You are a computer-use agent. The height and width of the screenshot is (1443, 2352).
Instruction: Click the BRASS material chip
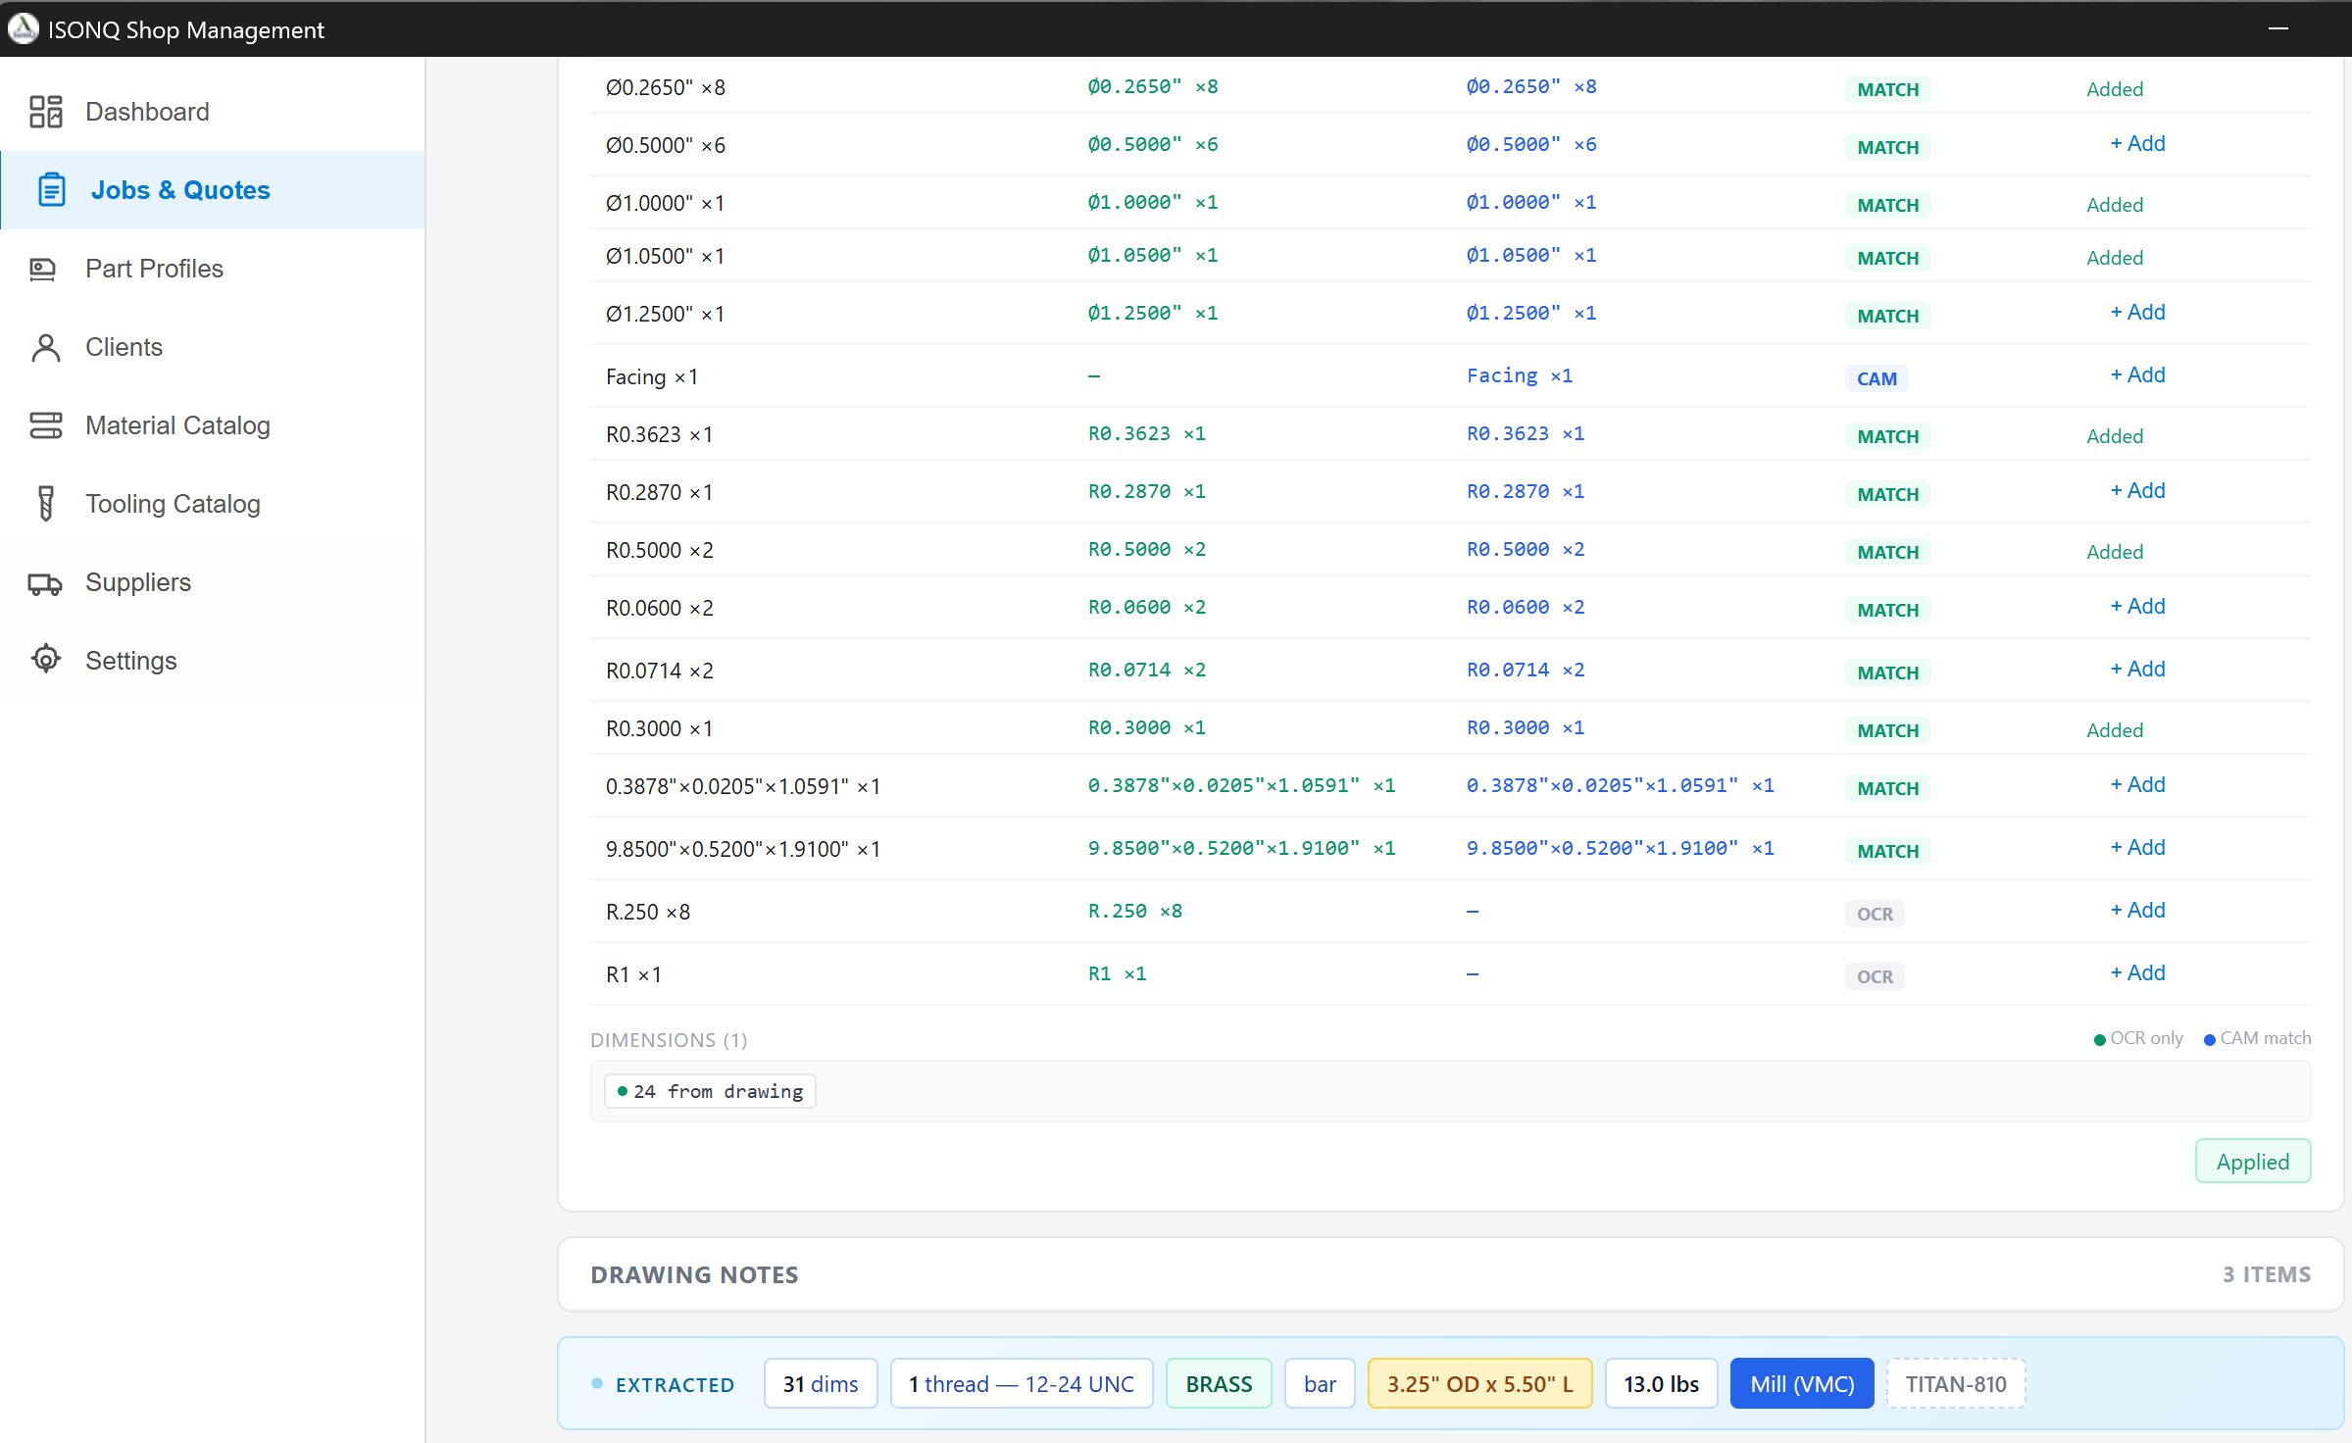tap(1219, 1384)
